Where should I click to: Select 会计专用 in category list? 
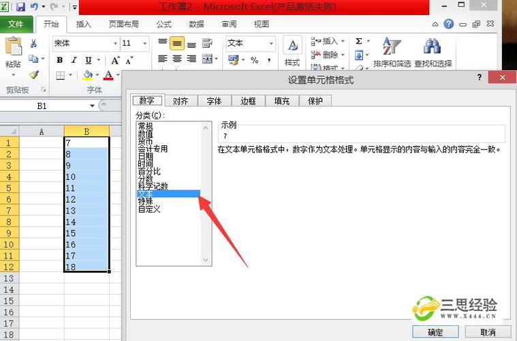153,149
